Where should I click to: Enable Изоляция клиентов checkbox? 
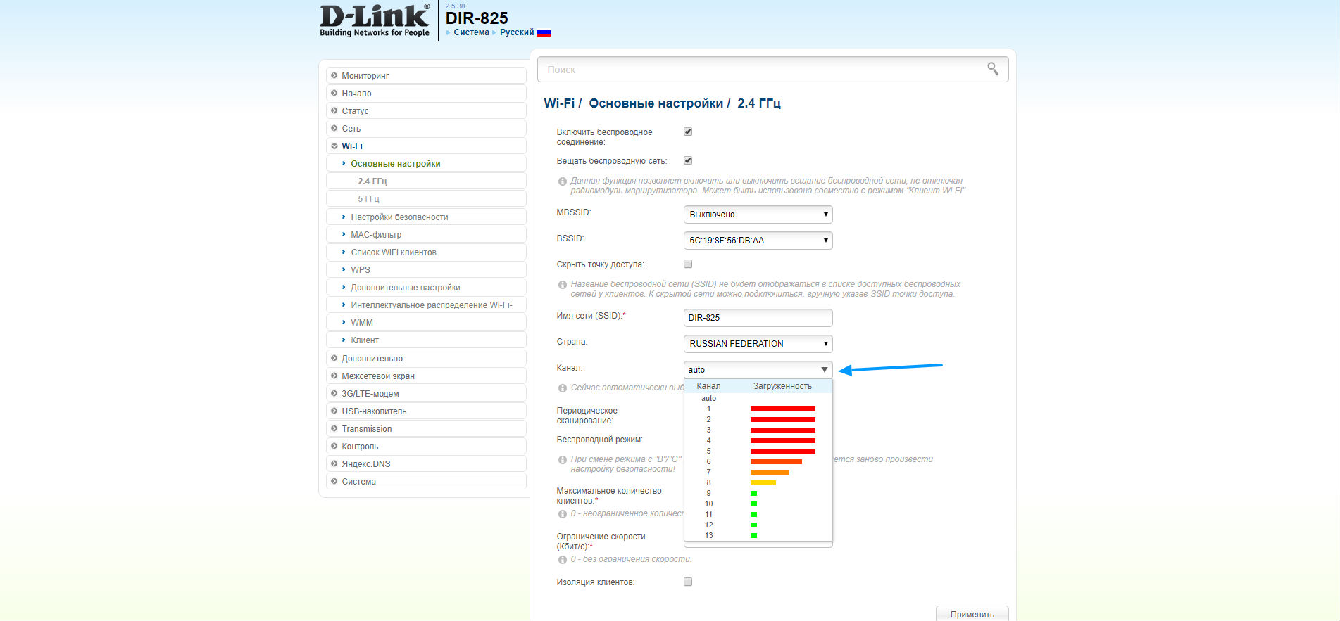(x=688, y=582)
